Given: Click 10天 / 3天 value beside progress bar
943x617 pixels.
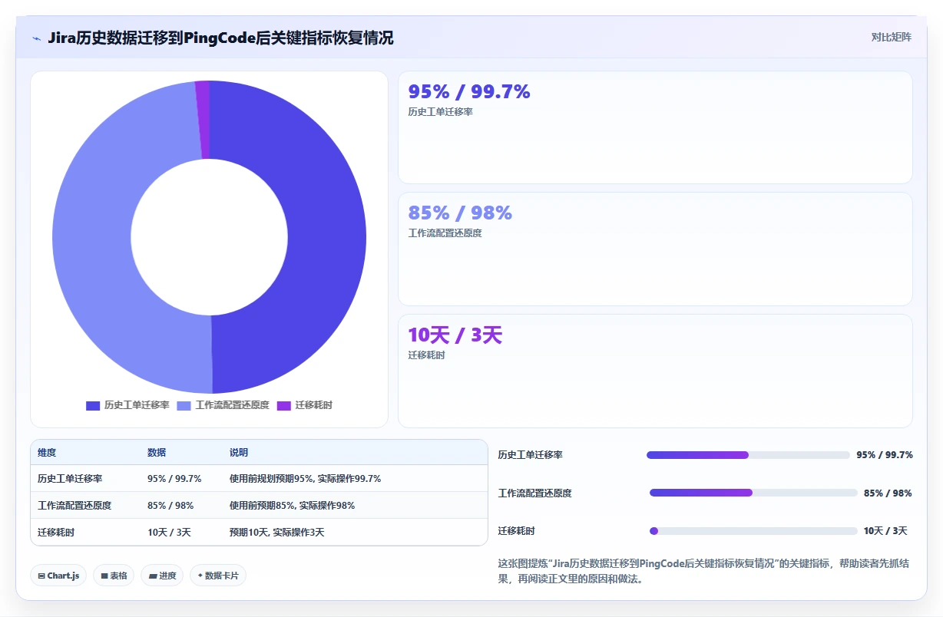Looking at the screenshot, I should 885,531.
